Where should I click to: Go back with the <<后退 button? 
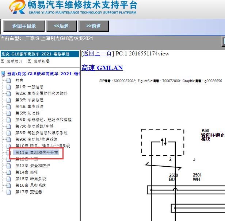point(62,26)
